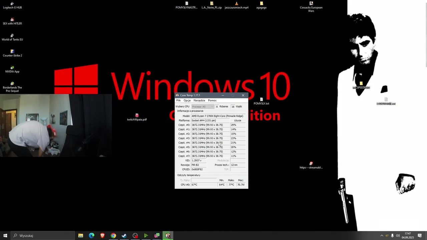Open the Narzędzia menu in Core Temp
Image resolution: width=427 pixels, height=240 pixels.
tap(199, 100)
